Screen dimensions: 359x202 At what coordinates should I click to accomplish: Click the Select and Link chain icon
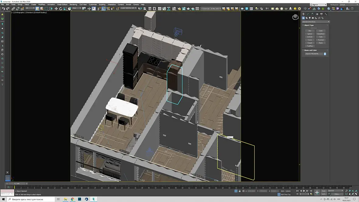coord(13,9)
